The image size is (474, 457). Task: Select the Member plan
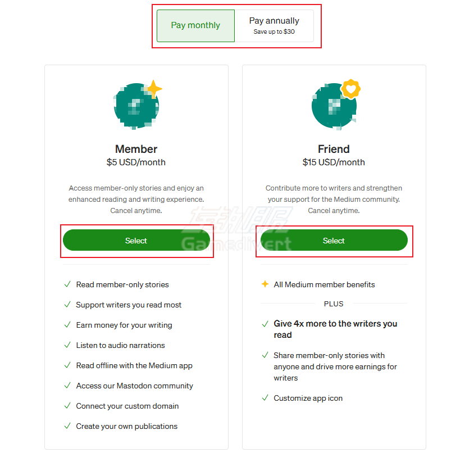pos(136,240)
